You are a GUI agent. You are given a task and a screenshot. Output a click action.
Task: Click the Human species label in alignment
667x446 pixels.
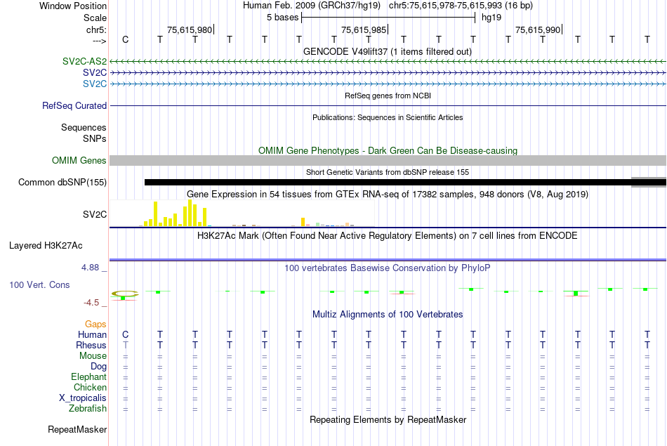click(92, 335)
